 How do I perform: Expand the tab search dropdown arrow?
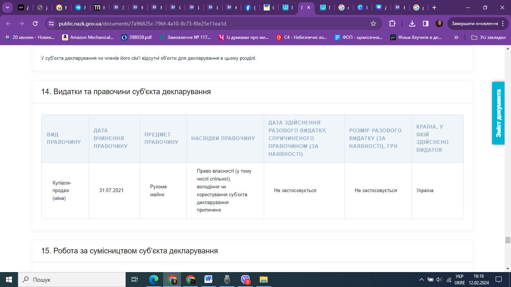click(x=7, y=7)
